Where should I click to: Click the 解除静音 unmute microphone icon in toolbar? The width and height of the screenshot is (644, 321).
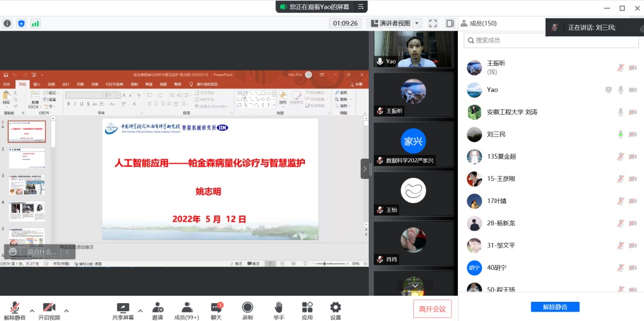coord(14,307)
